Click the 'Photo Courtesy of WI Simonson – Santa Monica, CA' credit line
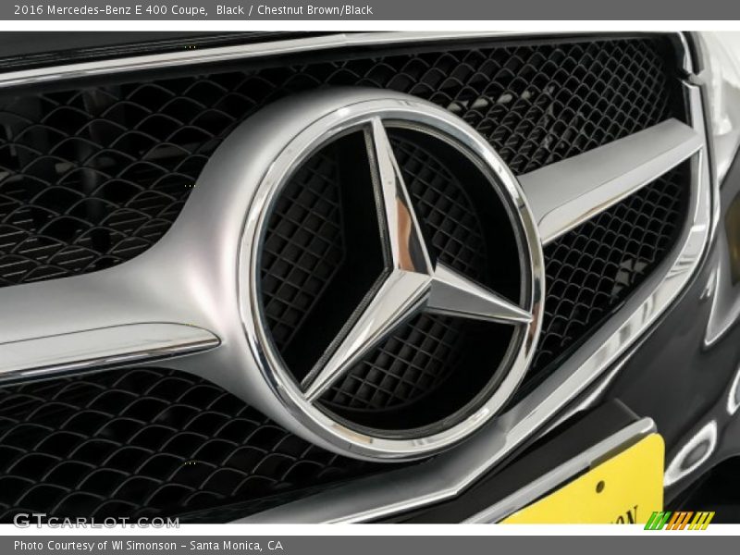Viewport: 740px width, 555px height. coord(149,546)
